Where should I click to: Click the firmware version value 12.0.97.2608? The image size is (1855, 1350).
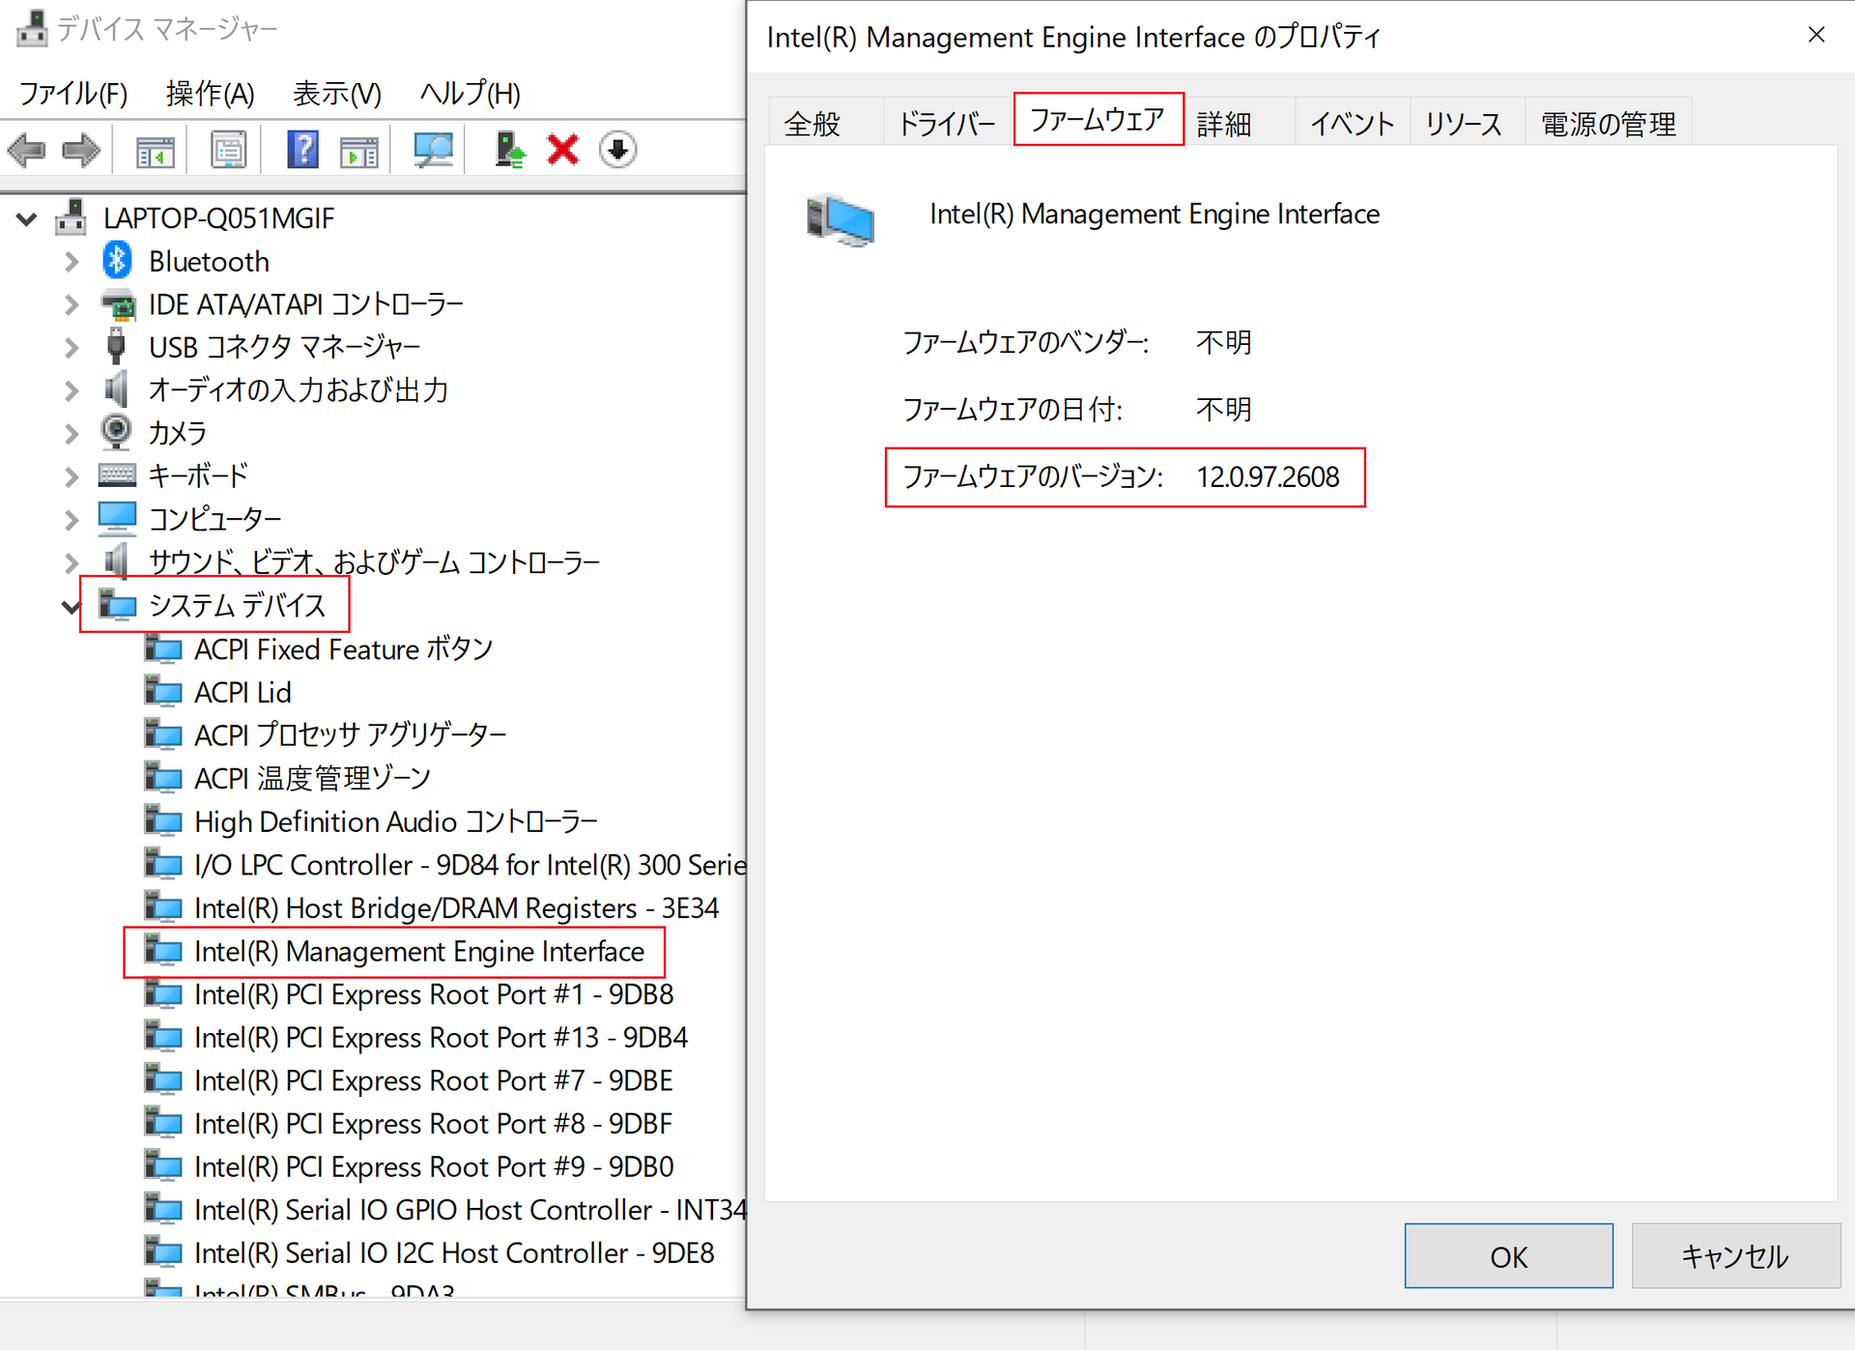(1268, 477)
